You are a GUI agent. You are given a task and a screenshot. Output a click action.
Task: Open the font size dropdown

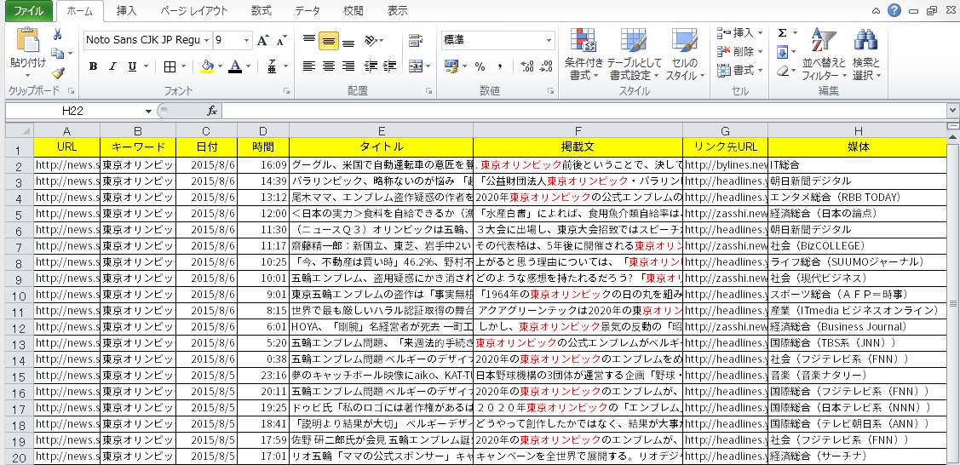pyautogui.click(x=247, y=40)
